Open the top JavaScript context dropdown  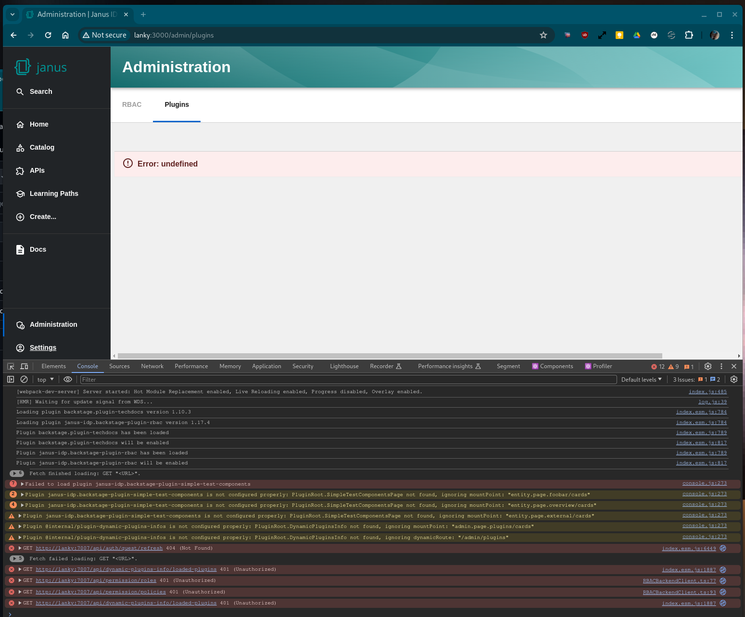(x=46, y=379)
